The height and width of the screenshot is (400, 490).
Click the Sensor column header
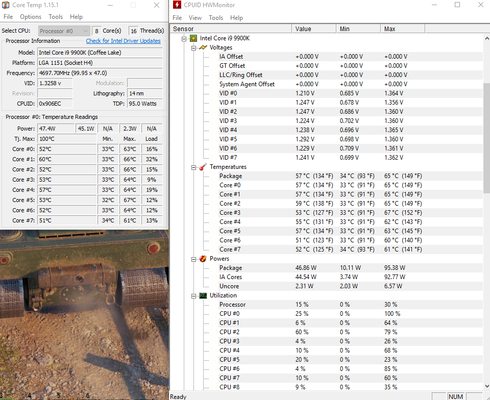point(231,29)
